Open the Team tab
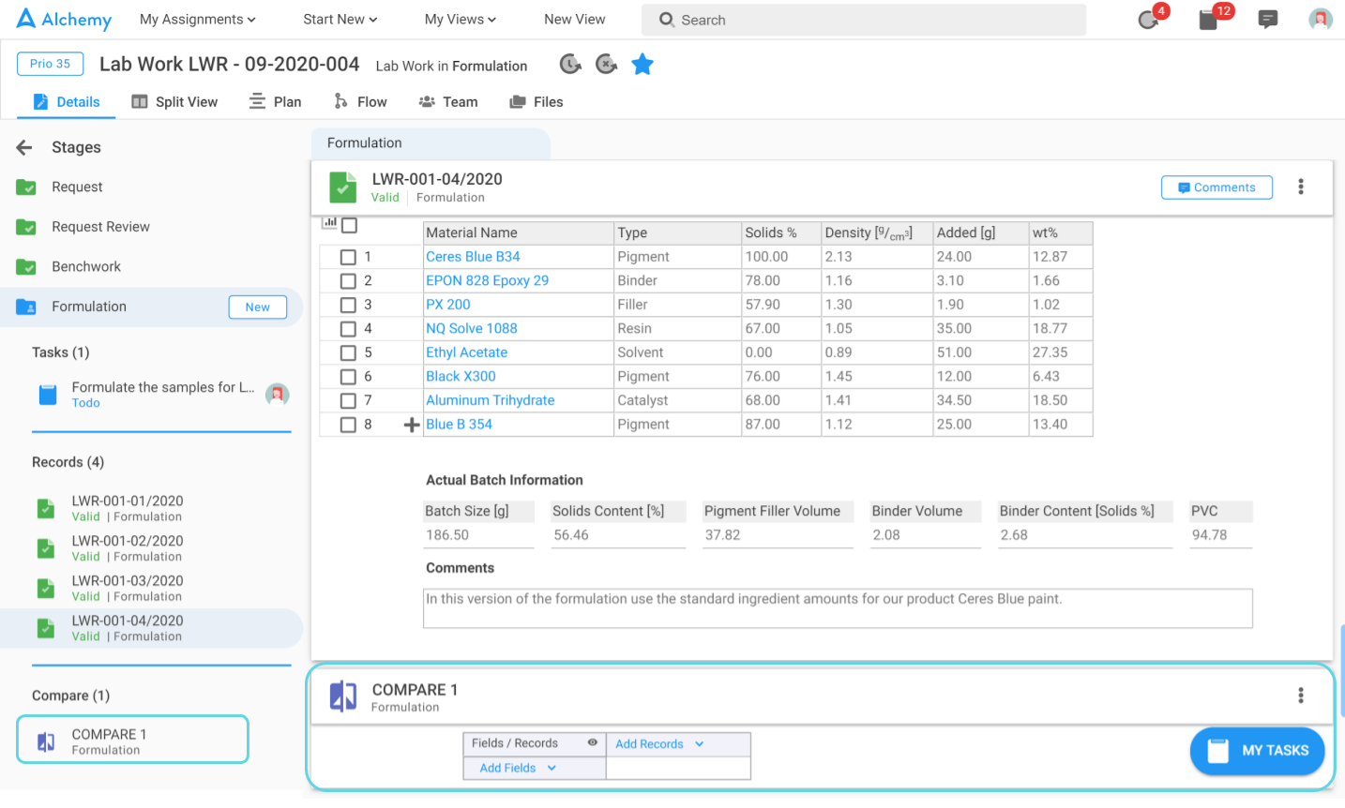 pos(448,102)
